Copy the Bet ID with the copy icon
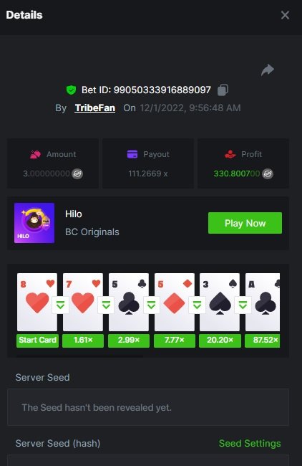The image size is (302, 466). pos(223,90)
